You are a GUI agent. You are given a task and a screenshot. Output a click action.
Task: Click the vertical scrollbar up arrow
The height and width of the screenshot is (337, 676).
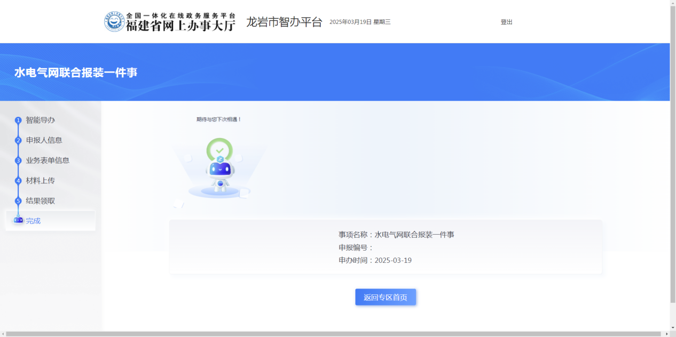[673, 3]
